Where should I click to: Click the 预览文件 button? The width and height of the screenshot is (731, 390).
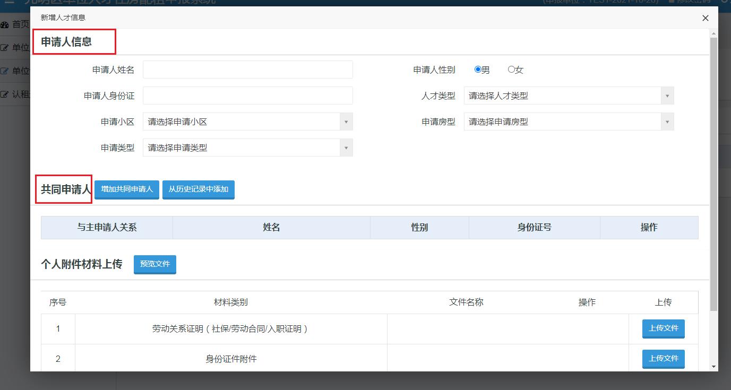coord(154,265)
